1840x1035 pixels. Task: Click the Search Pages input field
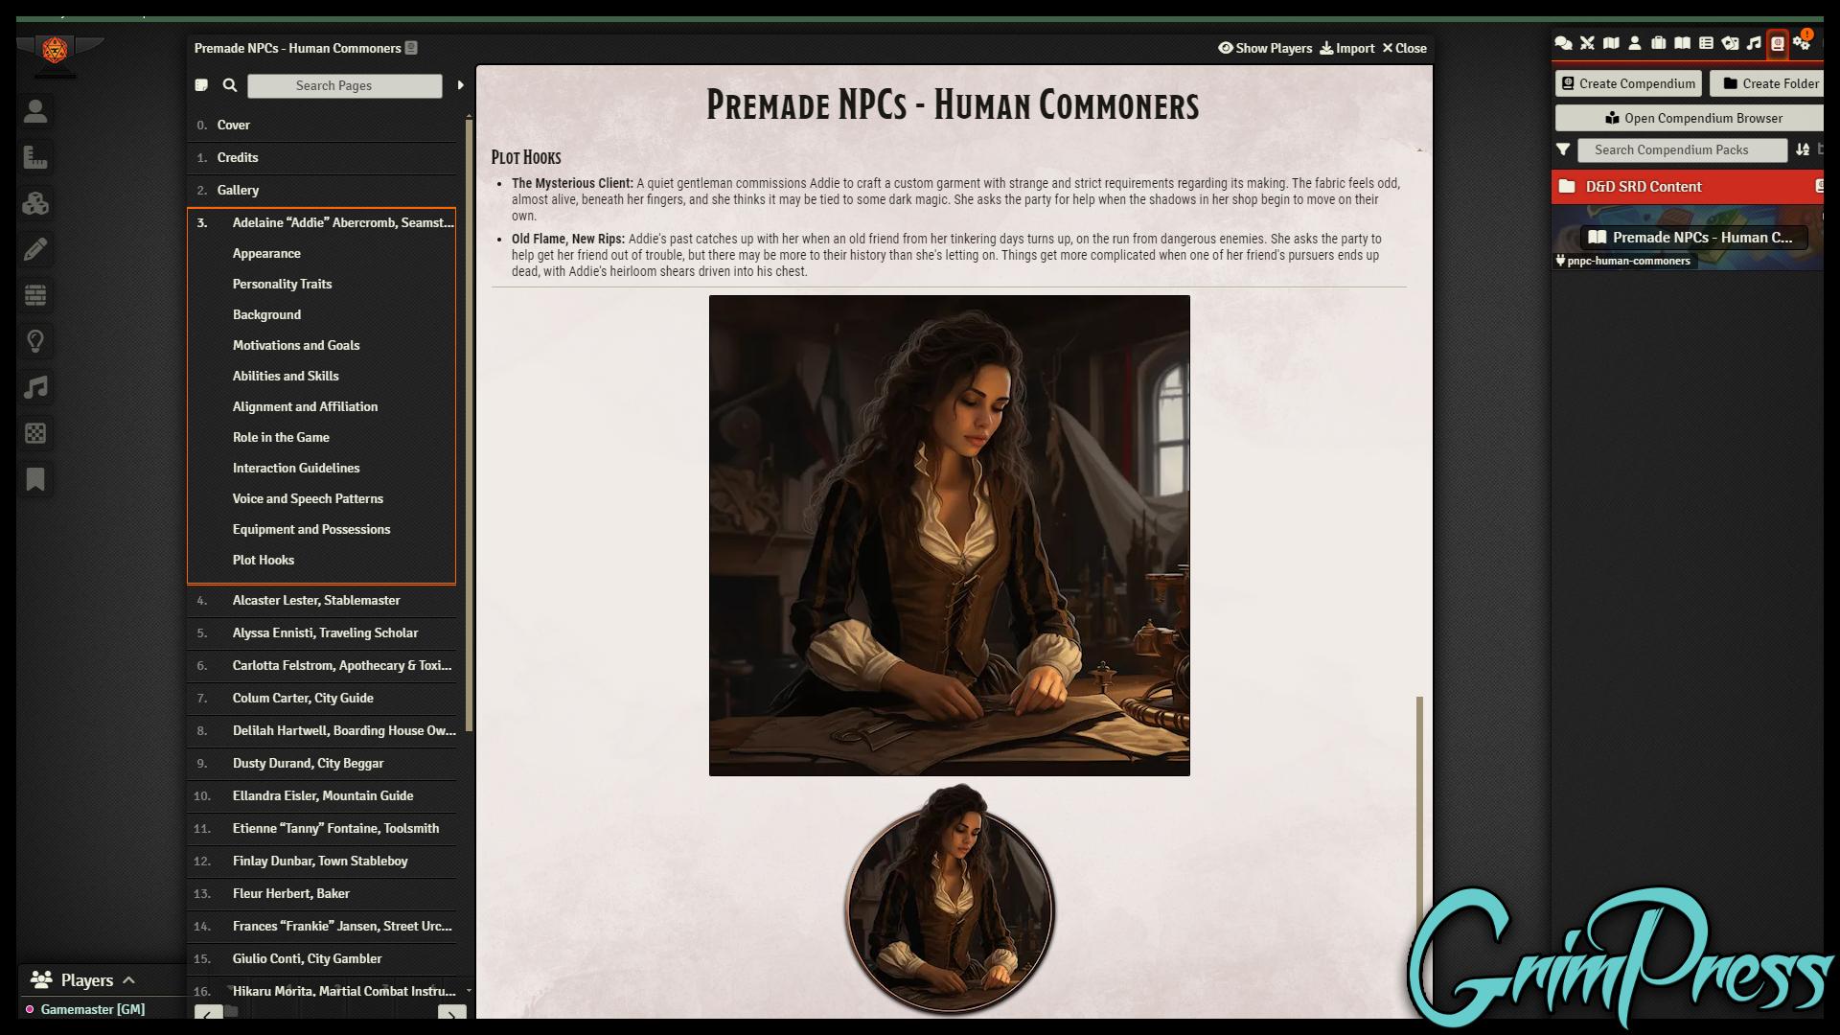tap(344, 85)
